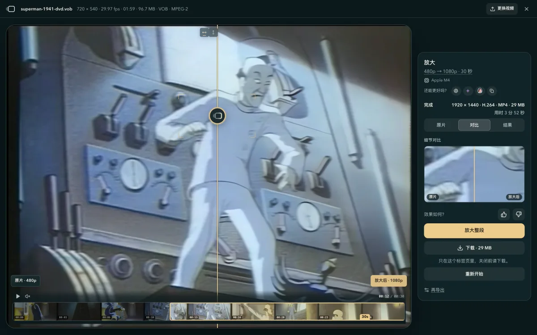Screen dimensions: 537x335
Task: Click the avatar face icon
Action: [480, 91]
